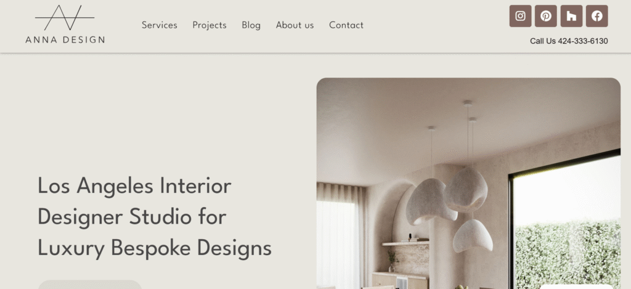The image size is (631, 289).
Task: Open the Contact page link
Action: (346, 25)
